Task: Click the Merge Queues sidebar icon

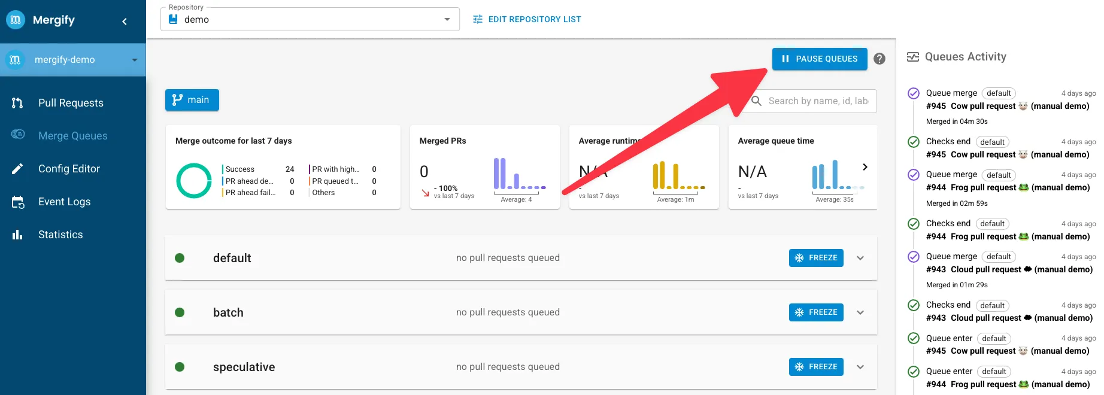Action: pos(18,135)
